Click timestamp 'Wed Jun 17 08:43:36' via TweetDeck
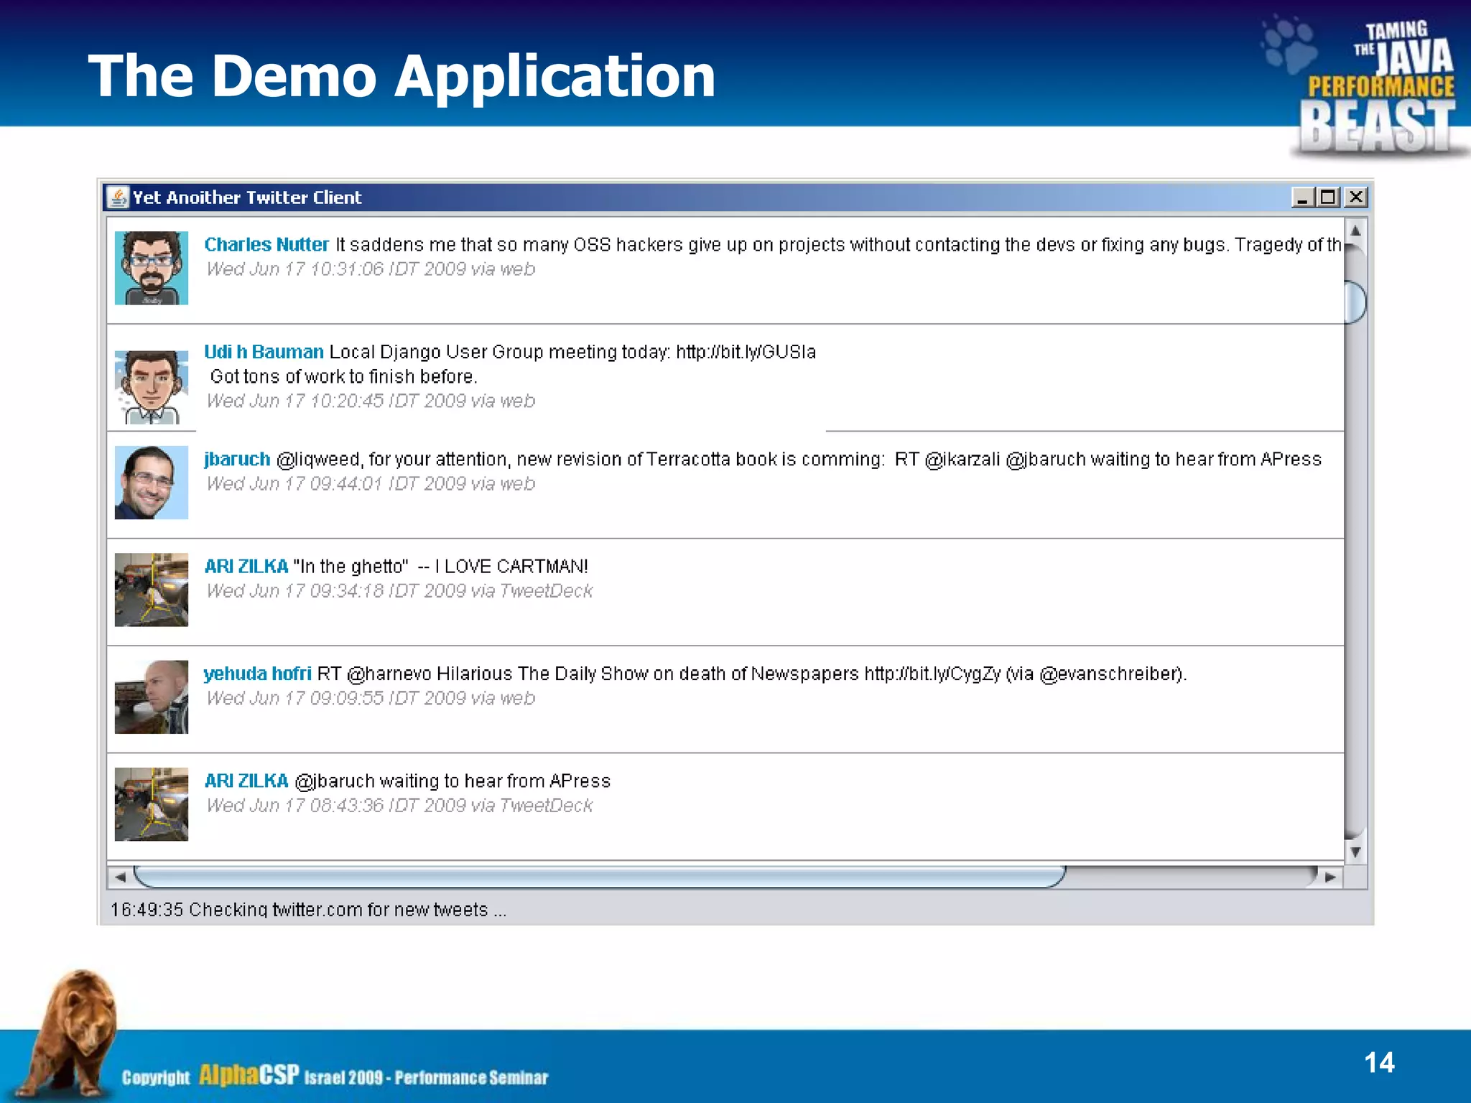 click(400, 806)
